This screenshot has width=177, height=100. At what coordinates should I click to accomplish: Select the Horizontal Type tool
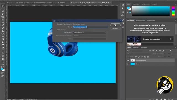(3, 51)
